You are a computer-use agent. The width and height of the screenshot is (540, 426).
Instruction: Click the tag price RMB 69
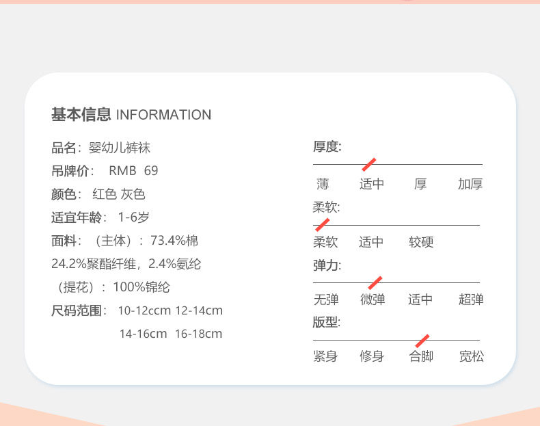(133, 171)
